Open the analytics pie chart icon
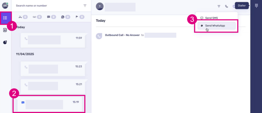 pos(5,42)
